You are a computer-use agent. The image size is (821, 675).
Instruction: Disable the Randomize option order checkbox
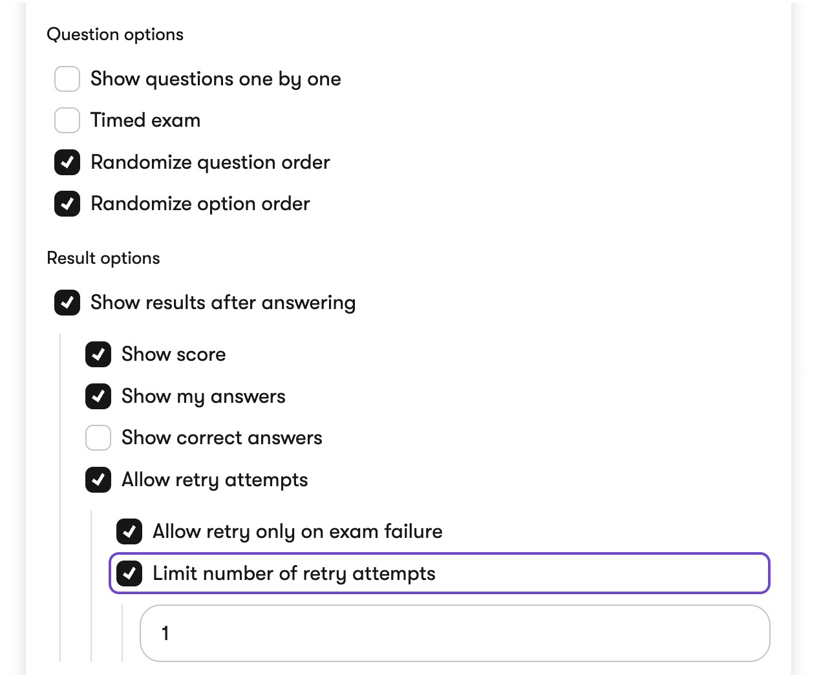point(67,204)
